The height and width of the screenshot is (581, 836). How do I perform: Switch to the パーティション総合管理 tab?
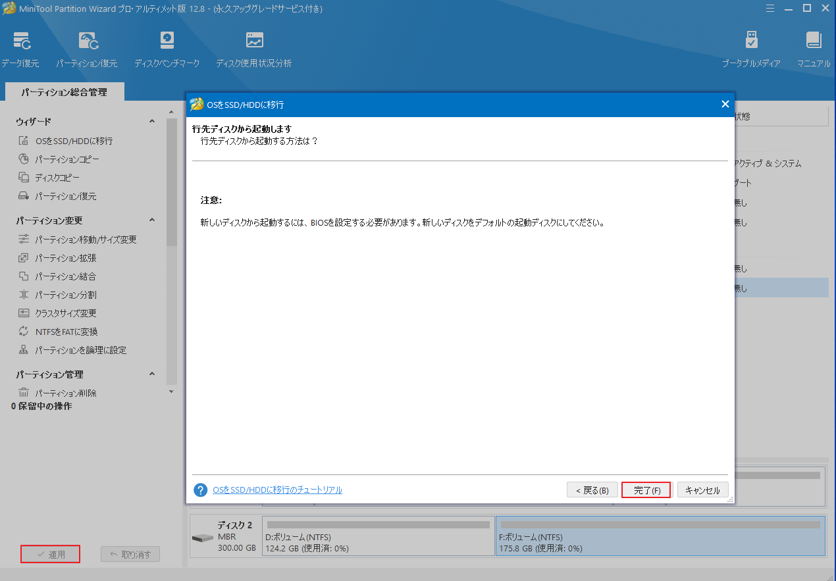[63, 91]
